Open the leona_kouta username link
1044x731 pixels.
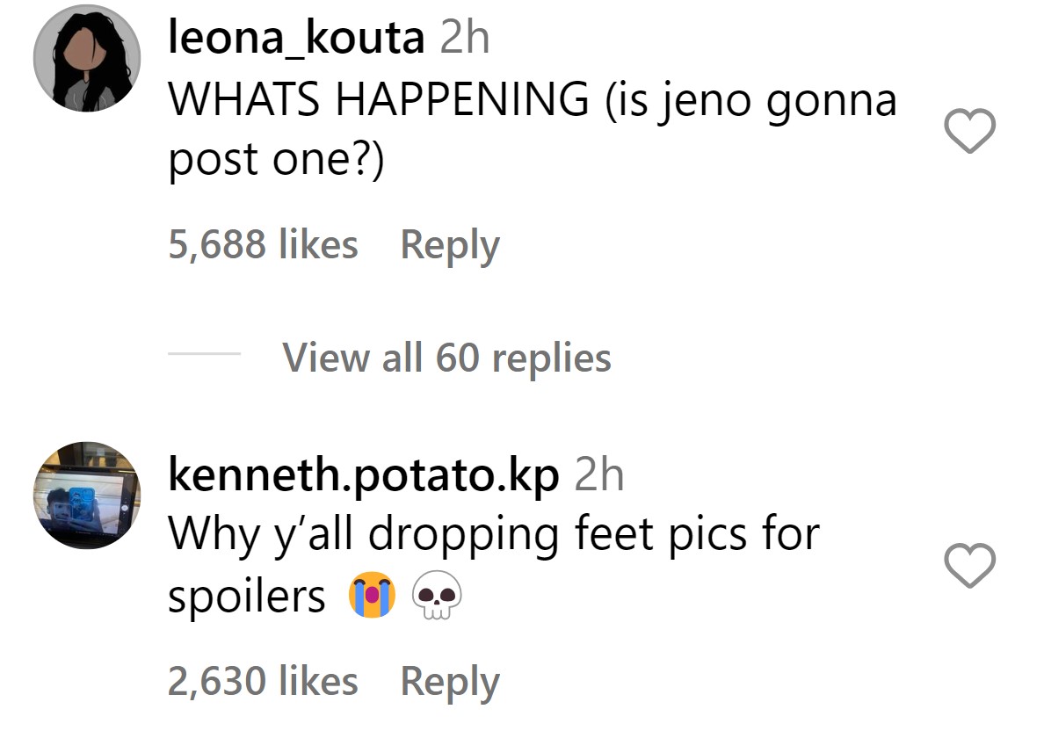point(296,39)
